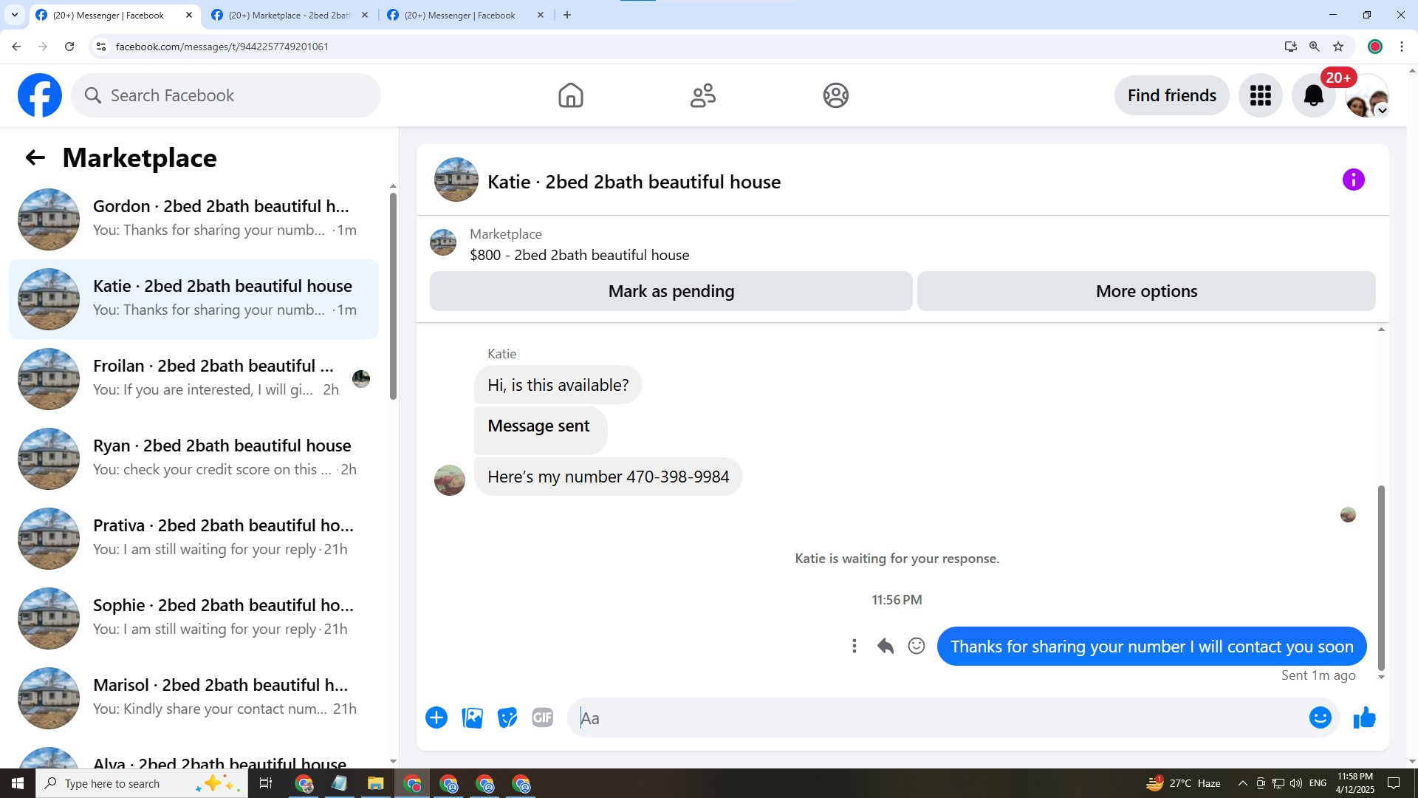Go to the Facebook Home feed icon
Screen dimensions: 1418x798
pyautogui.click(x=570, y=95)
